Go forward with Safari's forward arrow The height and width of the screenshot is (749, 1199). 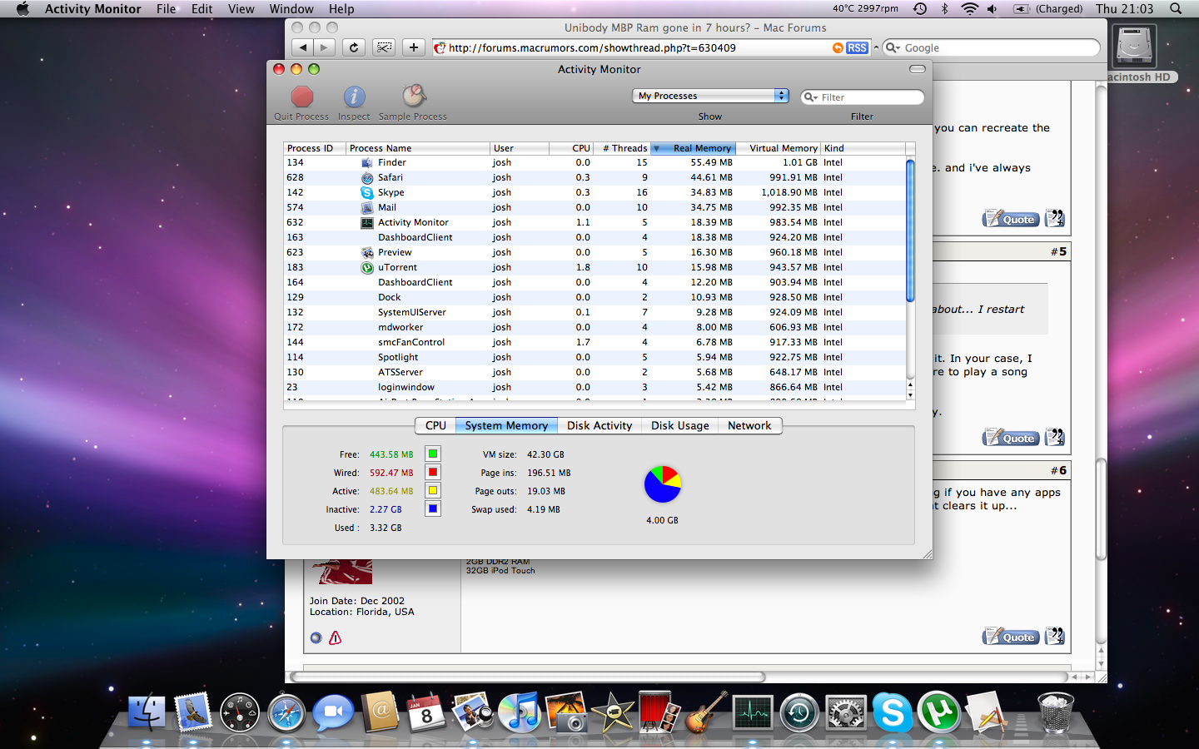click(325, 47)
